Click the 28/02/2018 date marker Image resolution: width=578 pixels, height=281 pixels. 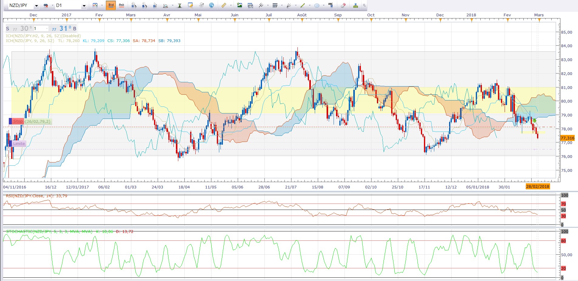coord(538,186)
